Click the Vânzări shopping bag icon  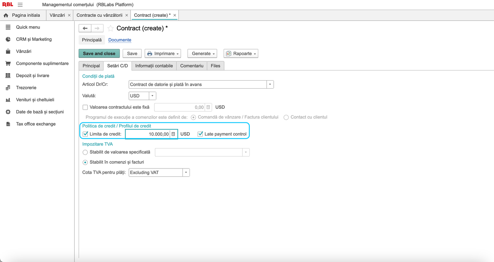(8, 51)
